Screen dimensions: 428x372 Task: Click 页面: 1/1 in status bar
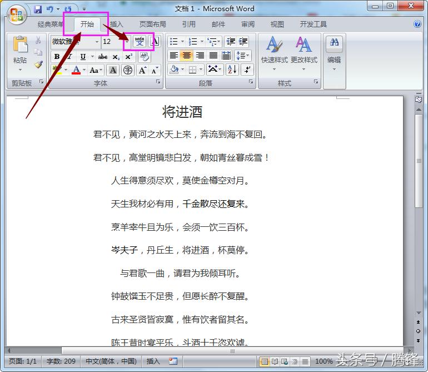tap(23, 361)
